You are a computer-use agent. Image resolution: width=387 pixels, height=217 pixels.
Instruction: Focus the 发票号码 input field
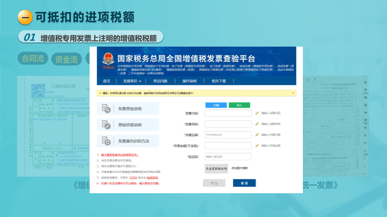228,124
